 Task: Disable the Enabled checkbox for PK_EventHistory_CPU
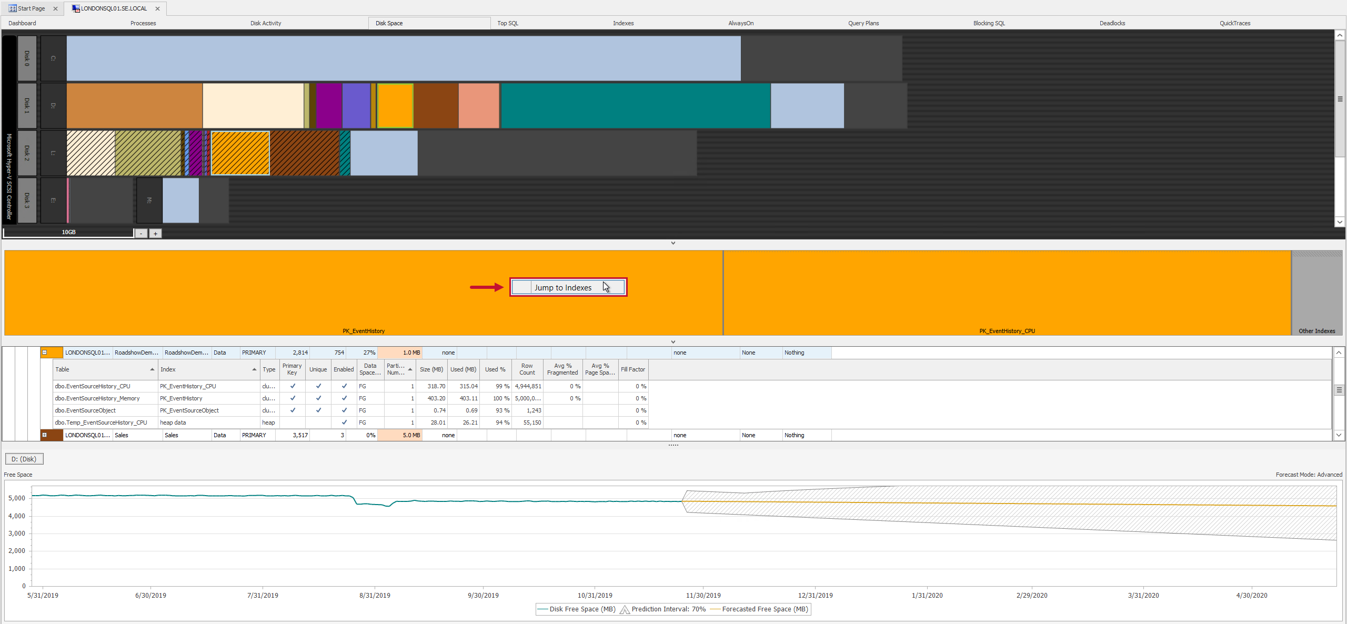(344, 386)
